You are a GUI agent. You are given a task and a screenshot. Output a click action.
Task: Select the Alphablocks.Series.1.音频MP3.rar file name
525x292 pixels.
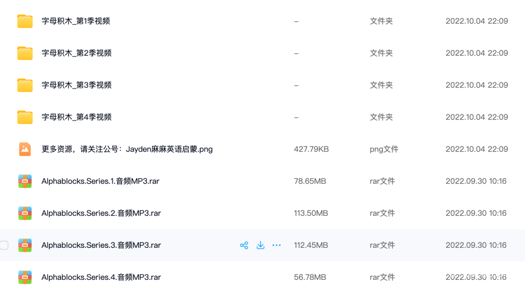pyautogui.click(x=101, y=181)
